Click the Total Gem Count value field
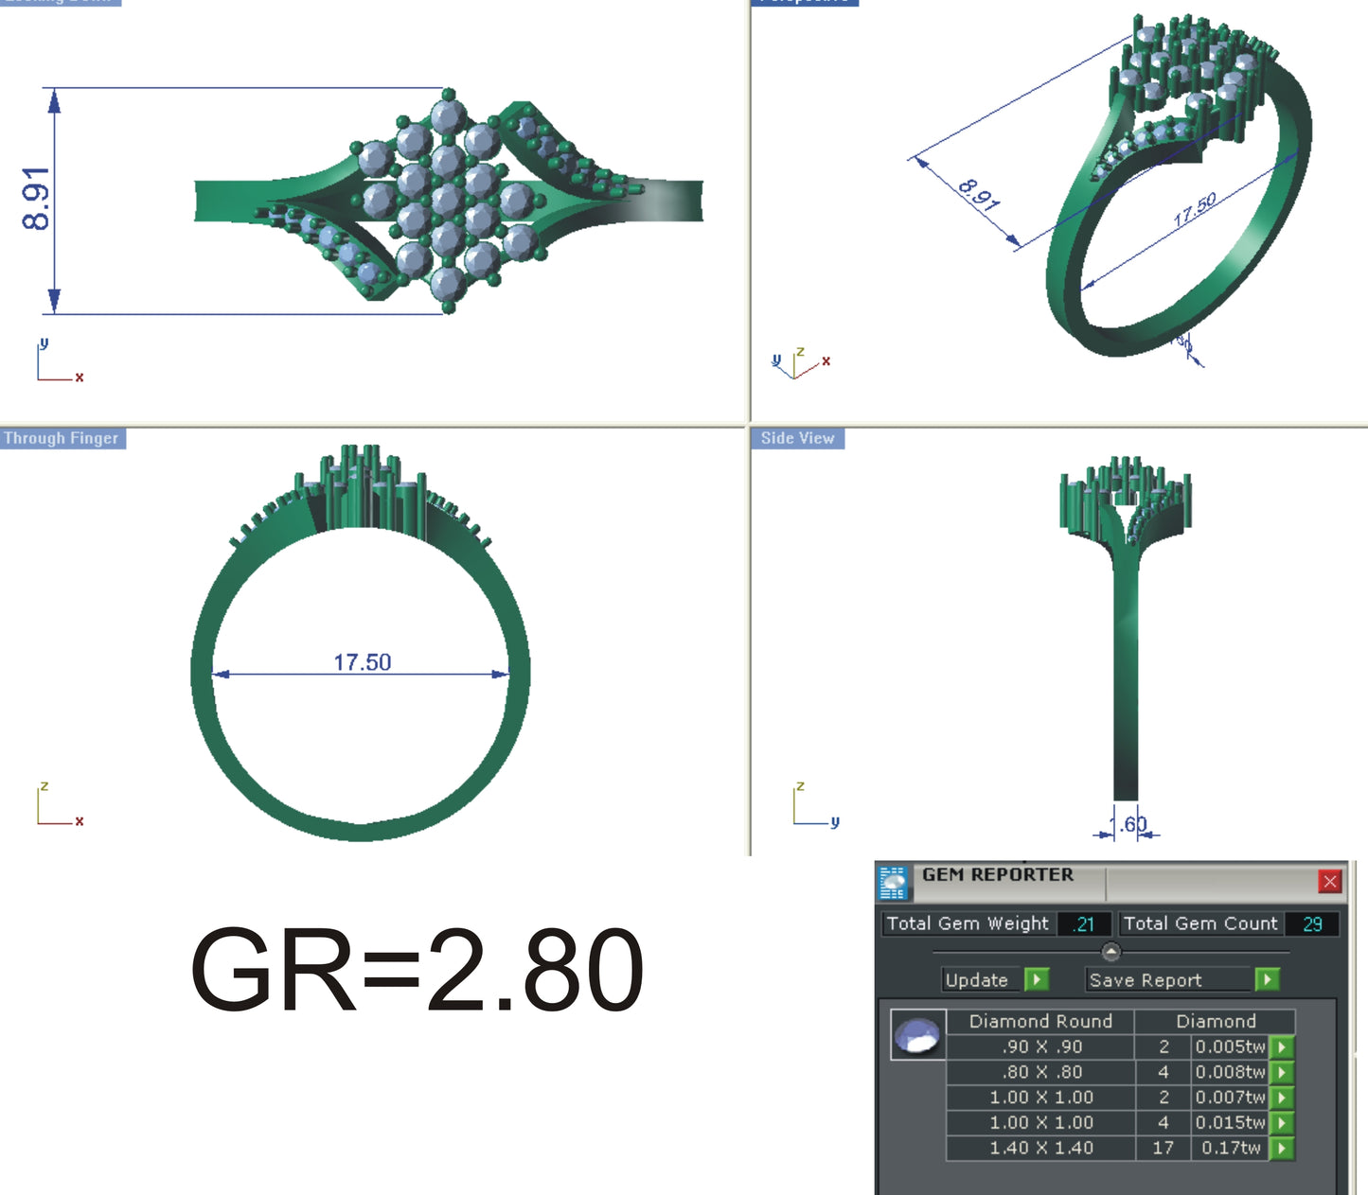Viewport: 1368px width, 1195px height. [1312, 923]
